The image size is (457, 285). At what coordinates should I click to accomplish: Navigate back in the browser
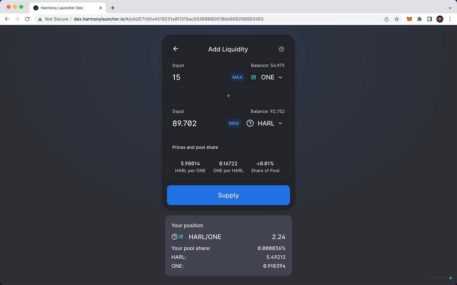point(7,19)
